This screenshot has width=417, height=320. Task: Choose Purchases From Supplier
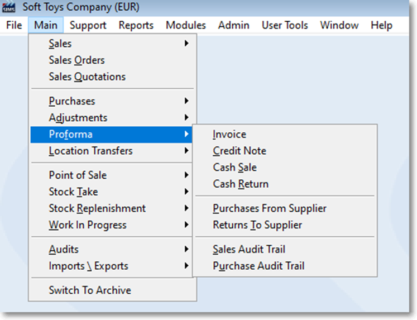(x=285, y=208)
